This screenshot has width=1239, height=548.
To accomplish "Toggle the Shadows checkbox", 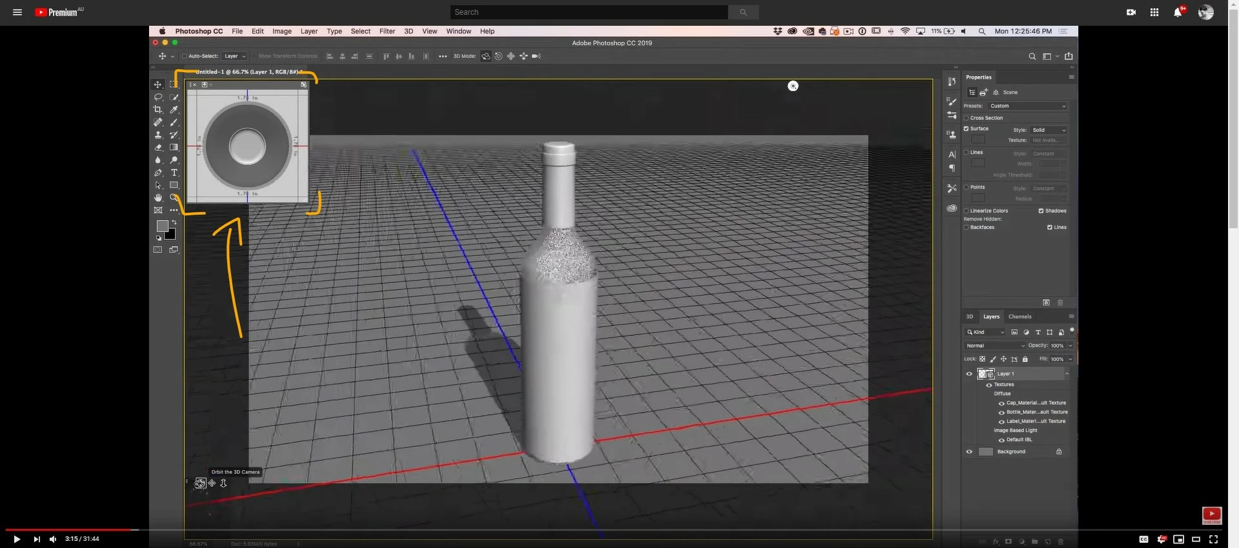I will pyautogui.click(x=1041, y=211).
